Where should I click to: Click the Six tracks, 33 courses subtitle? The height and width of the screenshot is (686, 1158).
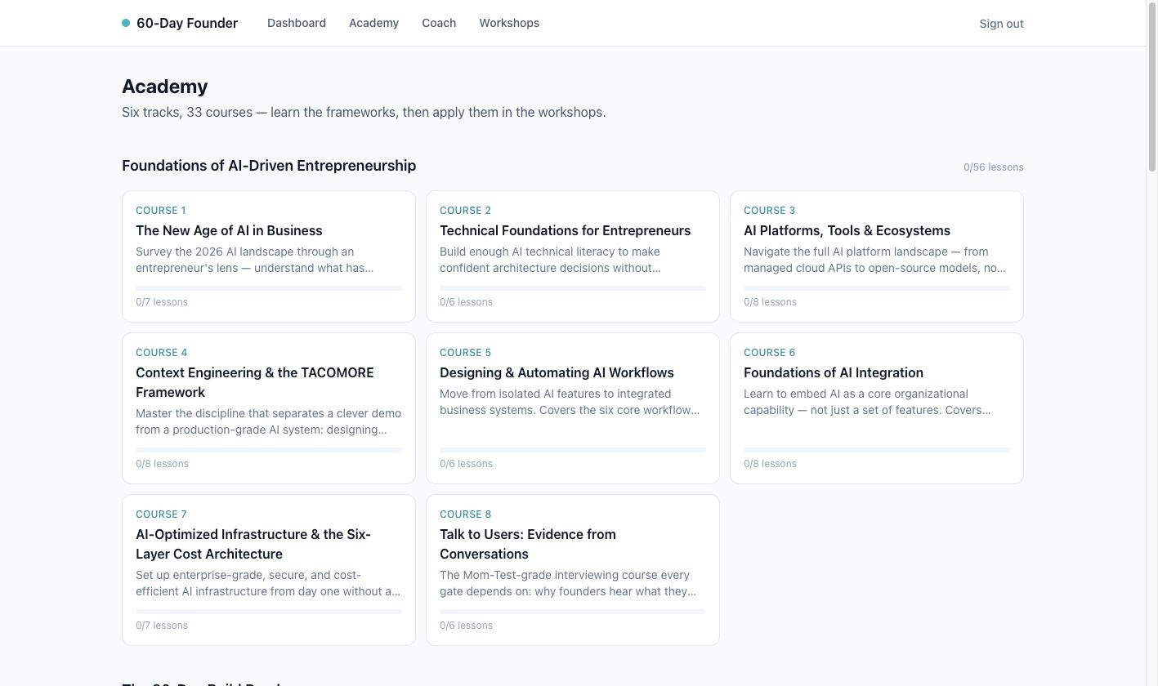pyautogui.click(x=364, y=112)
